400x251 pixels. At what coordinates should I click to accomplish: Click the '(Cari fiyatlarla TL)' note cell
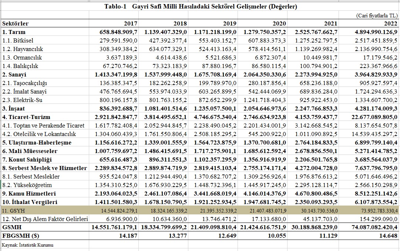[x=377, y=15]
